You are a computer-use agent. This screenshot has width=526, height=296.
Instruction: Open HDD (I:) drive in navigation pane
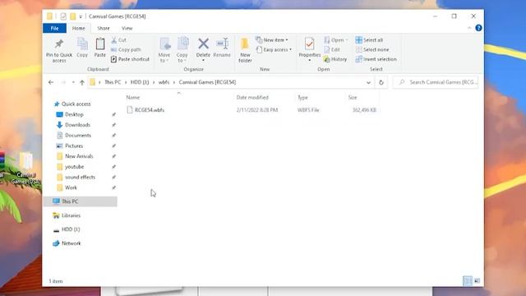tap(71, 229)
